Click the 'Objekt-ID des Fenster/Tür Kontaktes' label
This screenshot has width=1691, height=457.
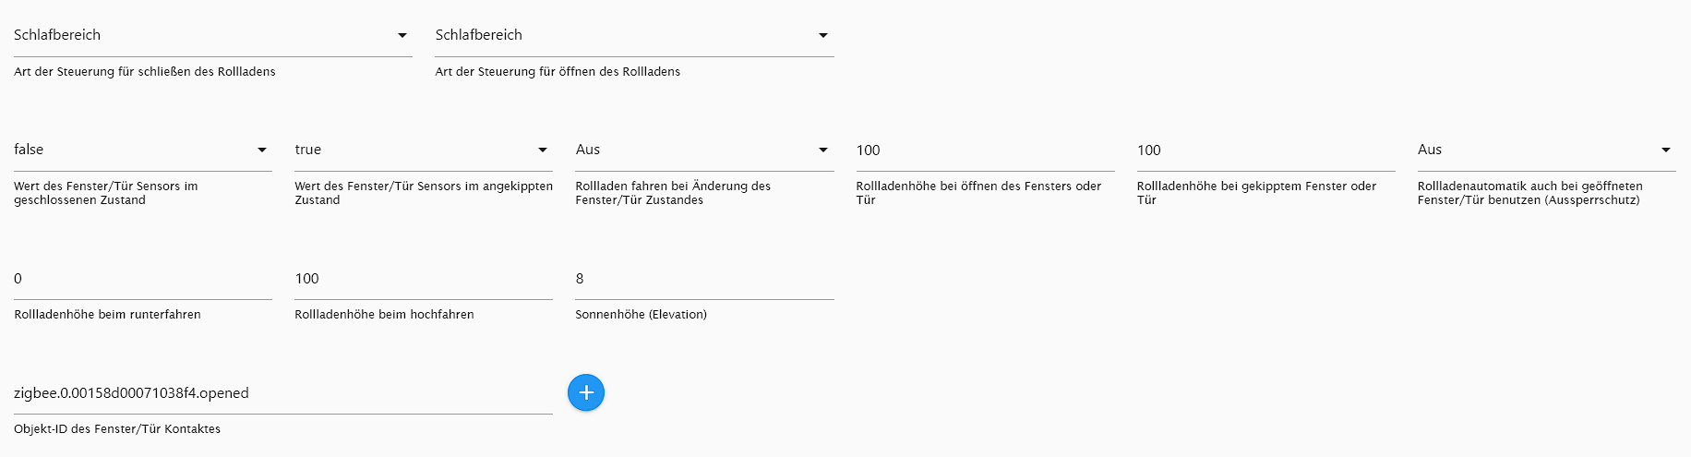click(x=117, y=429)
